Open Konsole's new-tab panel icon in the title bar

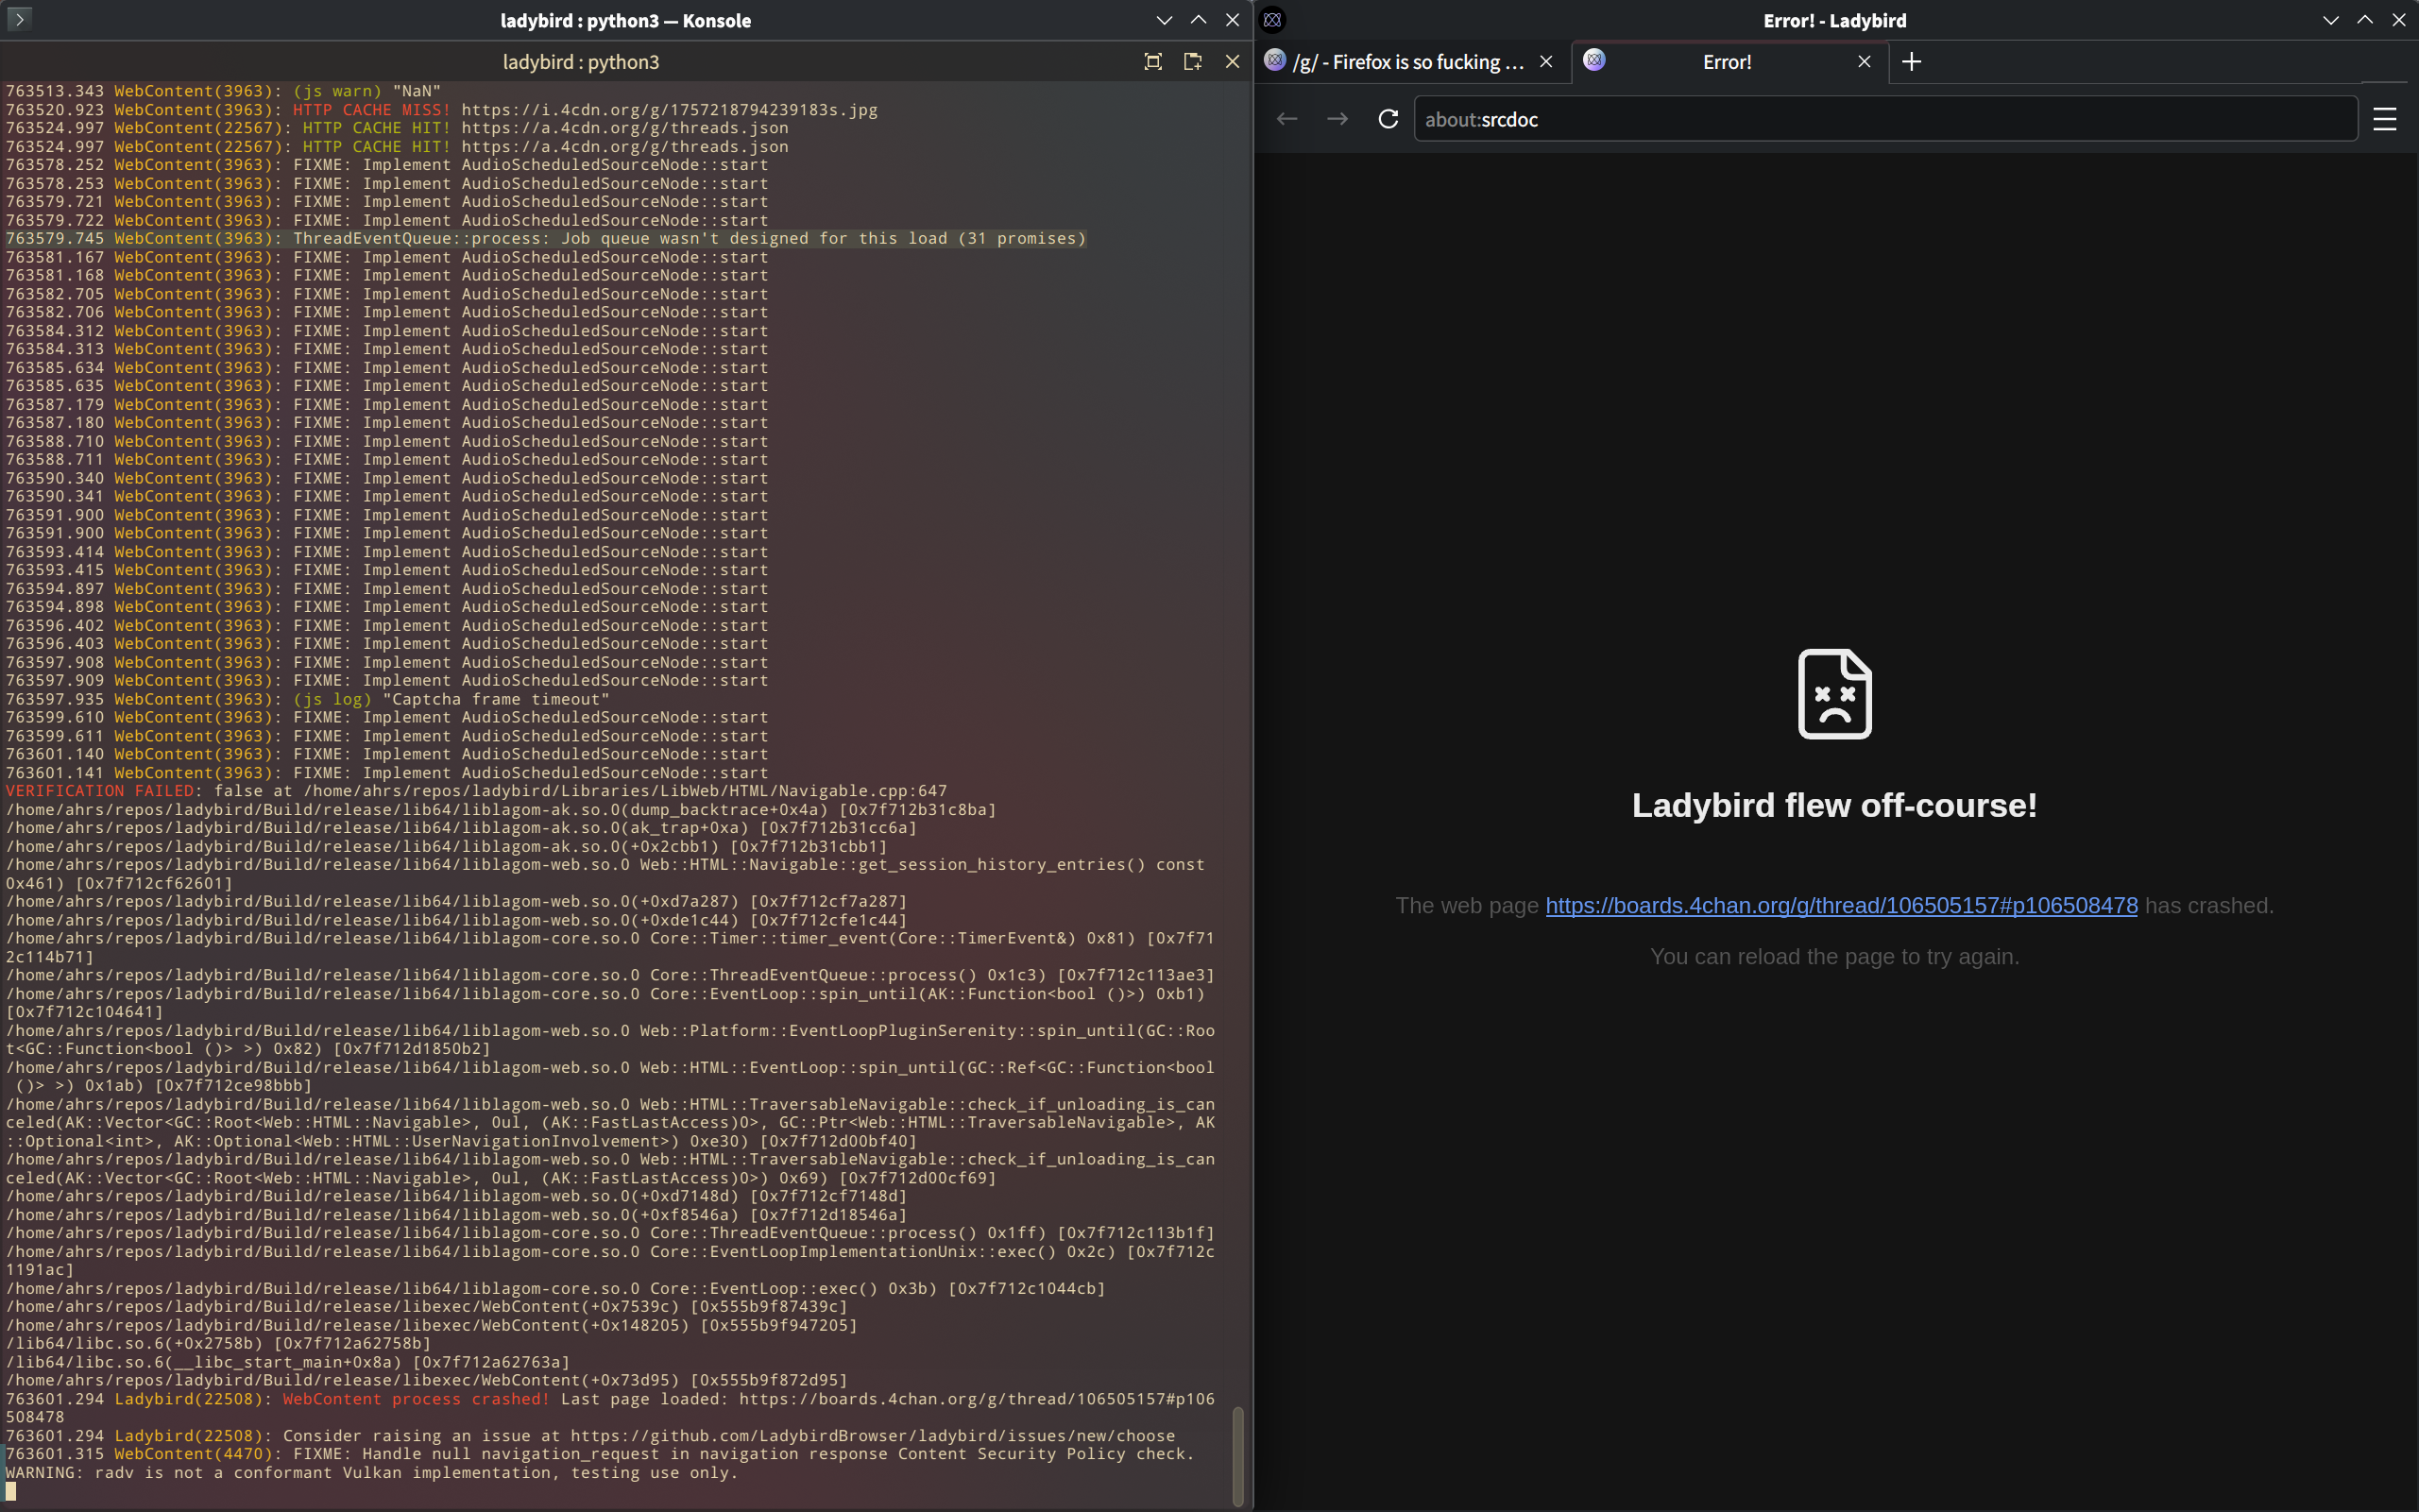click(x=19, y=19)
